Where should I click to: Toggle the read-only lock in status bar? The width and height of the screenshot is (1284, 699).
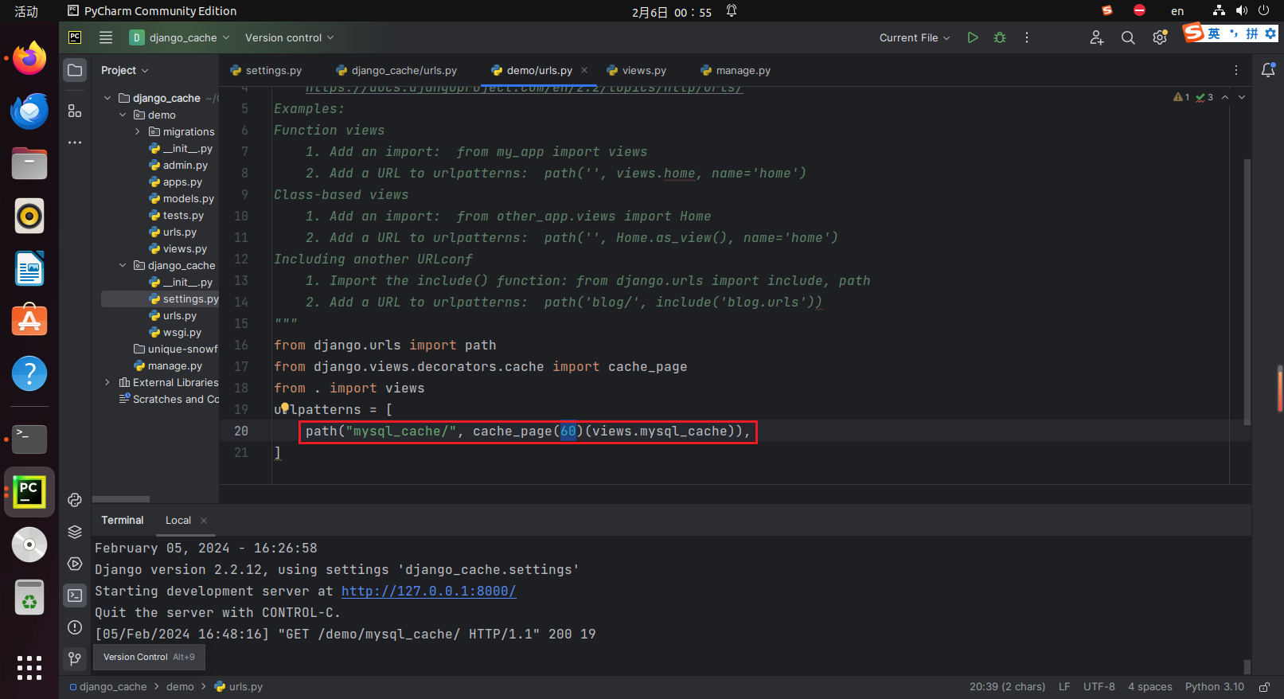coord(1264,686)
